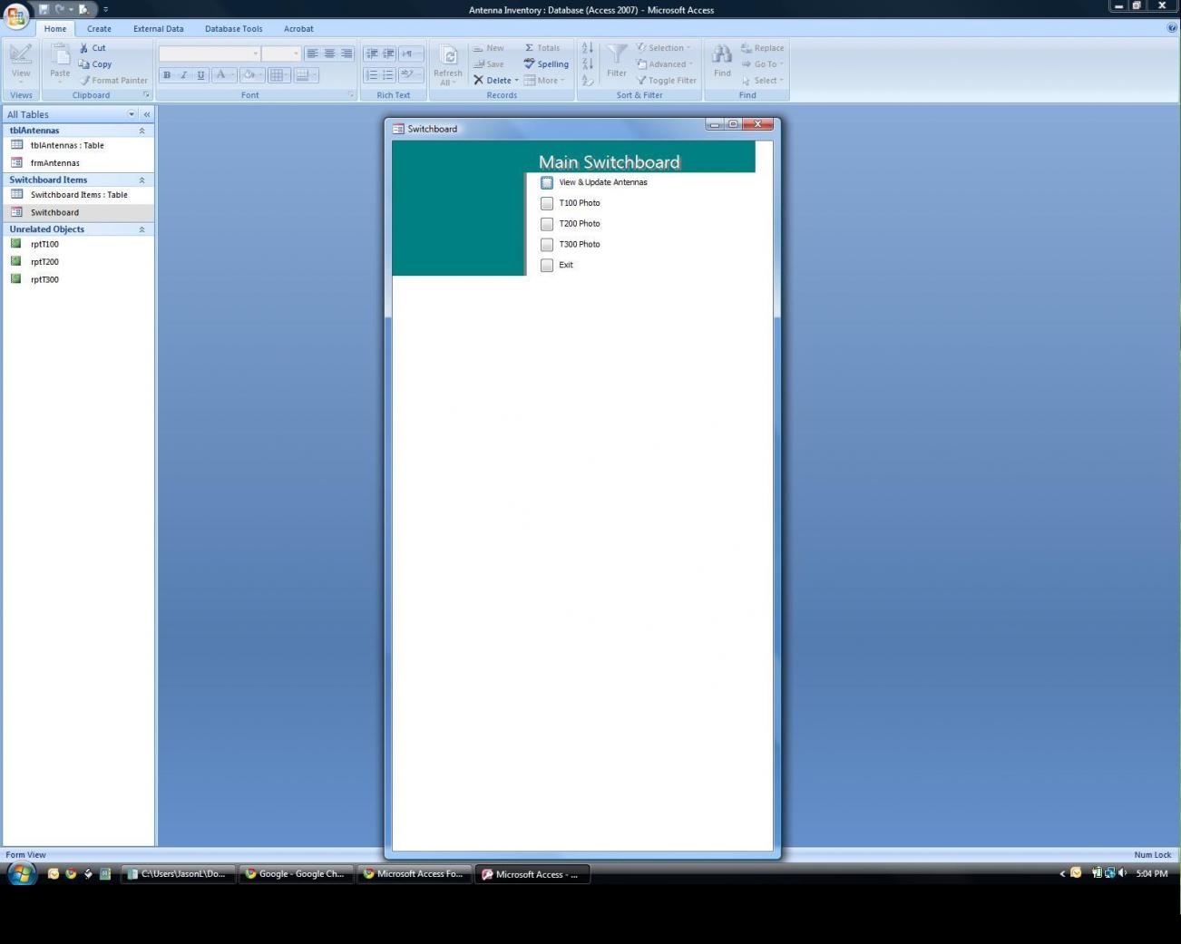Switch to the Create ribbon tab
The width and height of the screenshot is (1181, 944).
point(99,29)
